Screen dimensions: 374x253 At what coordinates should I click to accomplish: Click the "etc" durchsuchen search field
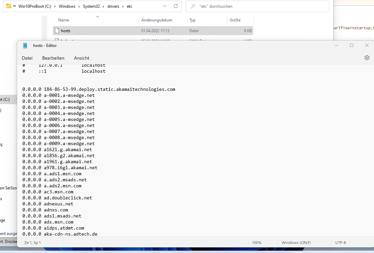point(257,6)
